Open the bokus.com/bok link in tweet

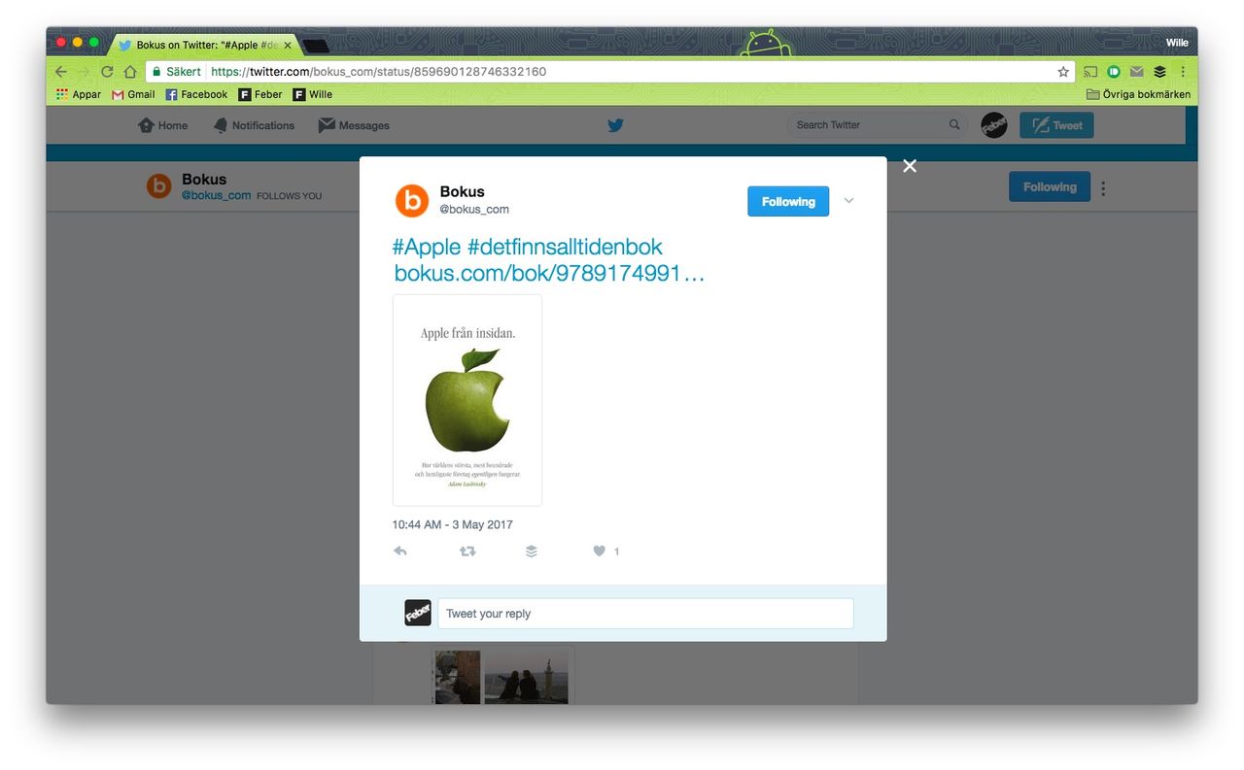click(x=549, y=273)
